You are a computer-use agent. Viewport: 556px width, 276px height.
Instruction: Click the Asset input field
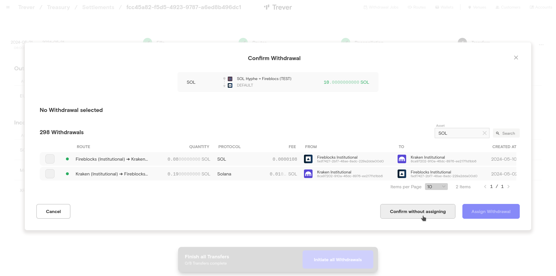click(458, 133)
